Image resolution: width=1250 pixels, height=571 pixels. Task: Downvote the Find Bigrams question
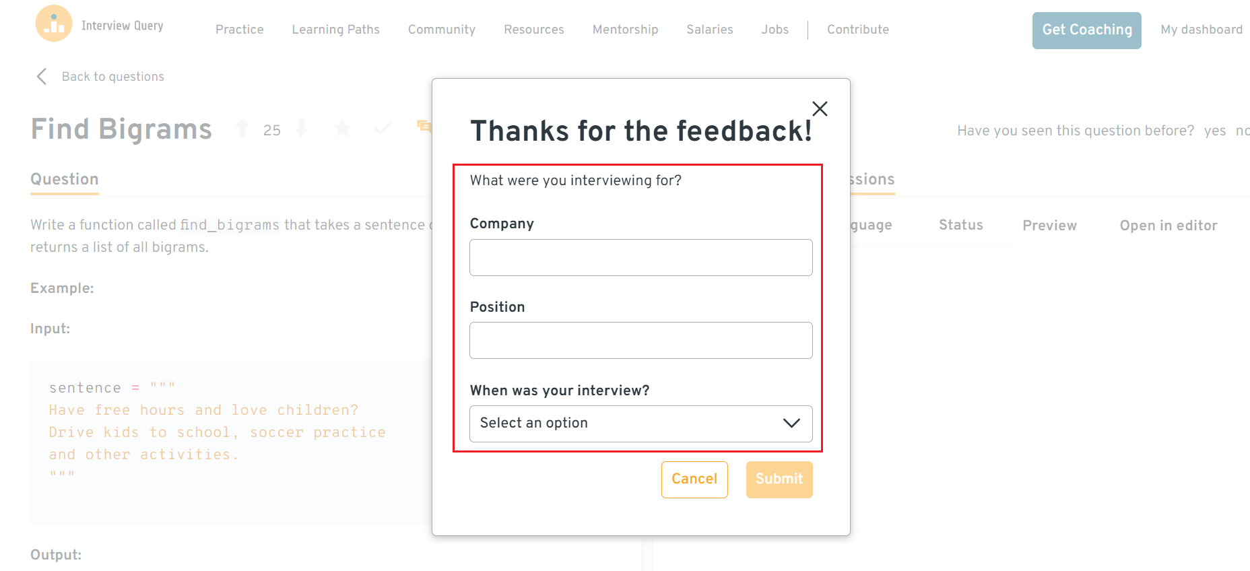pos(302,128)
